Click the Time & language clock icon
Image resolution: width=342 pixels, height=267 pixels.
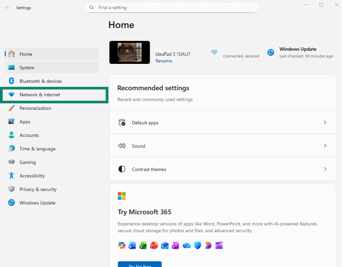(x=11, y=148)
